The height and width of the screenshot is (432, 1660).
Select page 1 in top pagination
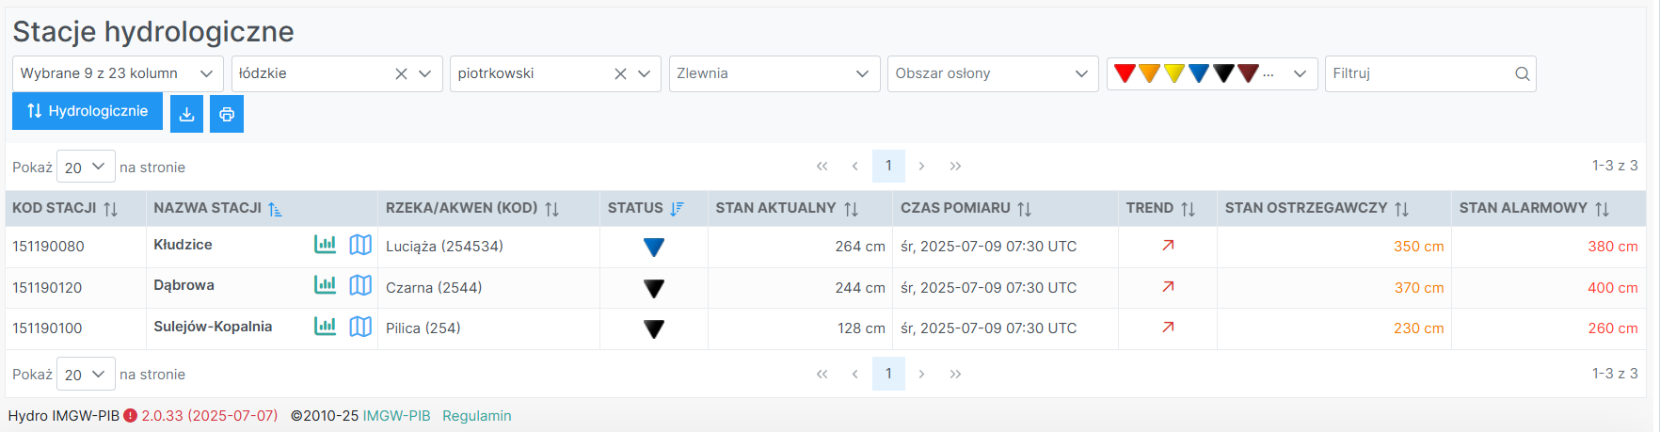[x=888, y=166]
